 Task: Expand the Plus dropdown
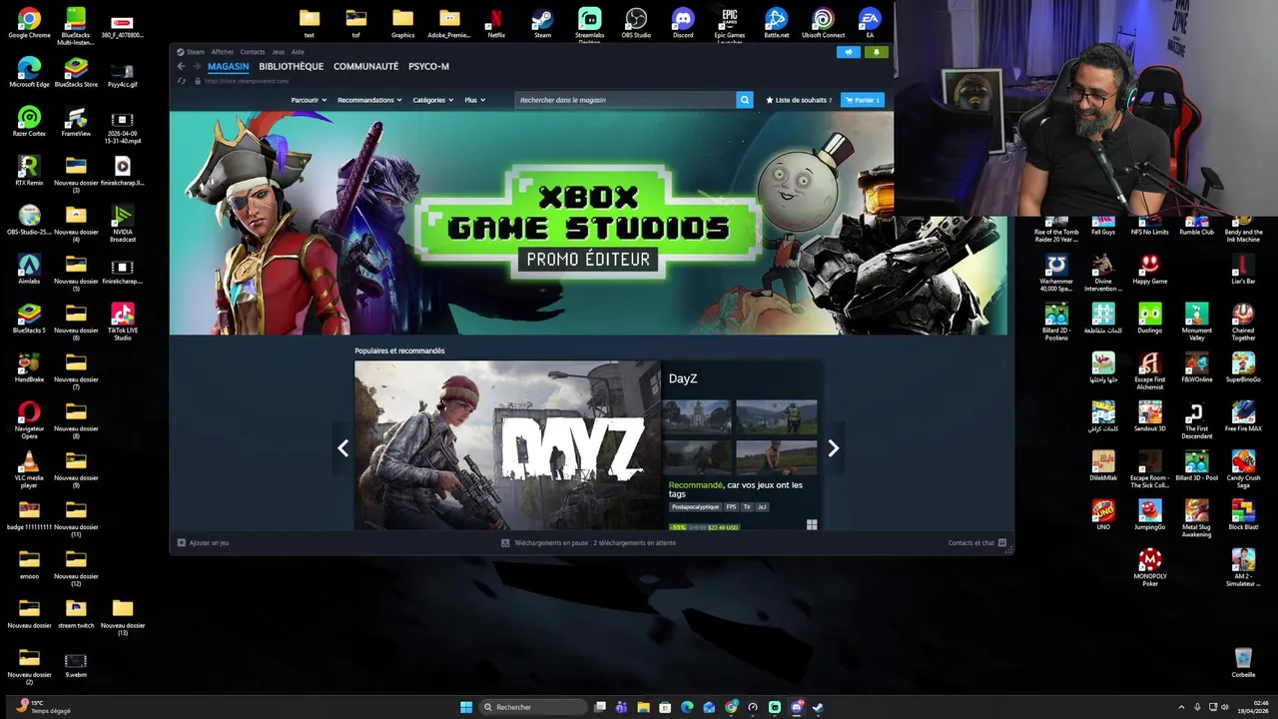[474, 100]
